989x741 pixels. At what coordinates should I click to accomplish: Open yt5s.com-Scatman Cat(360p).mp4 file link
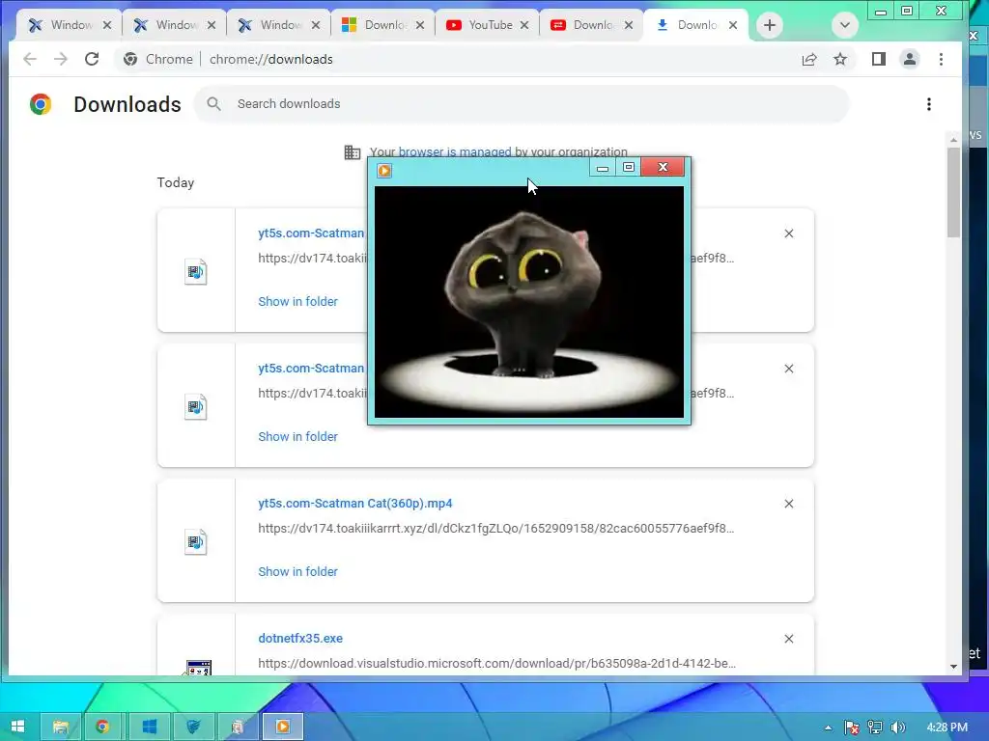(355, 504)
